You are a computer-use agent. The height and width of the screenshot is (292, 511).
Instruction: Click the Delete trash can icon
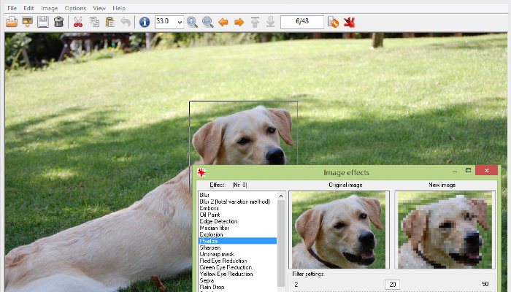coord(58,22)
